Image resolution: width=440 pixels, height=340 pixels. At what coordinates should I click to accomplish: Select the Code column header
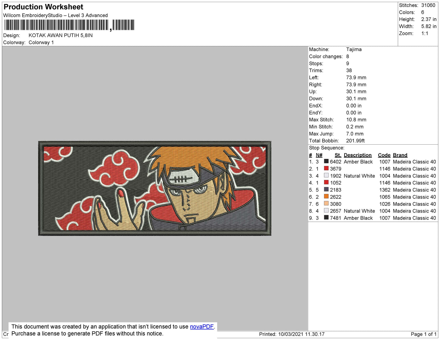coord(384,155)
